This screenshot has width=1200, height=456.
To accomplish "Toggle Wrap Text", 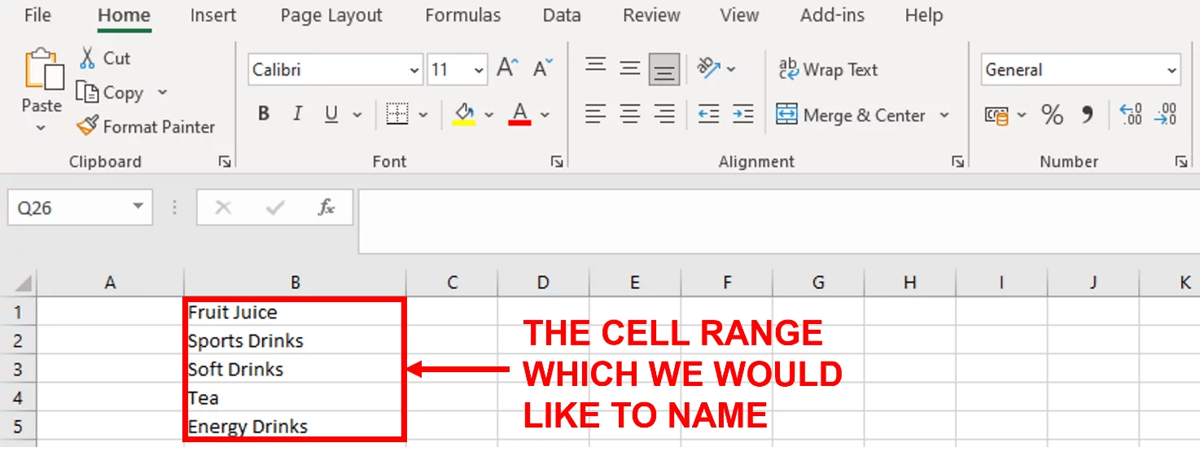I will [x=828, y=69].
